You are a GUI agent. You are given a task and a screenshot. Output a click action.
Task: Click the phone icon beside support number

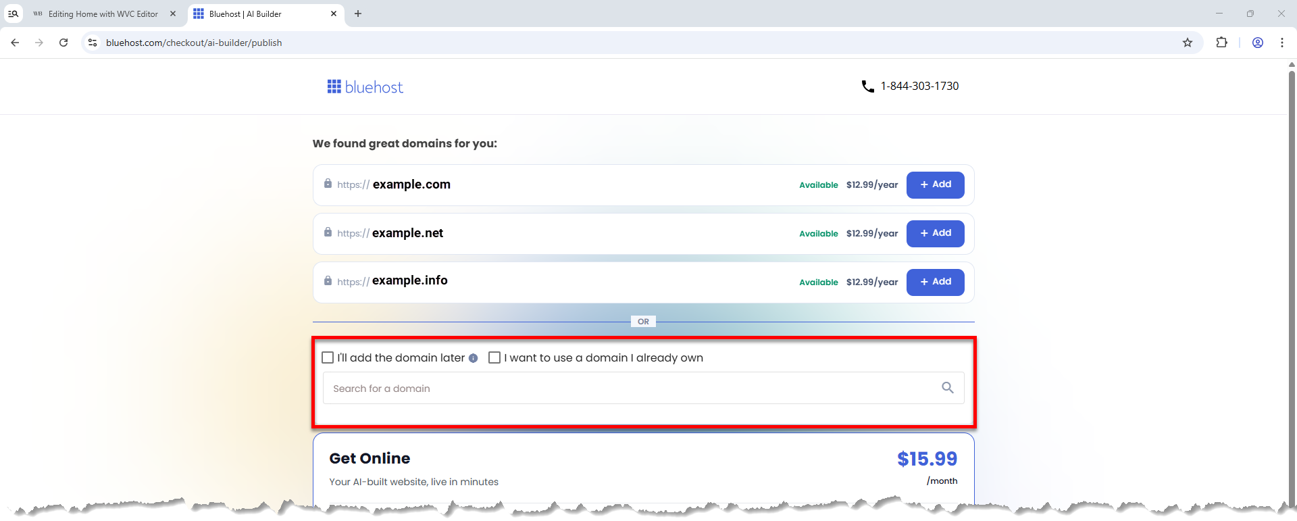coord(868,86)
